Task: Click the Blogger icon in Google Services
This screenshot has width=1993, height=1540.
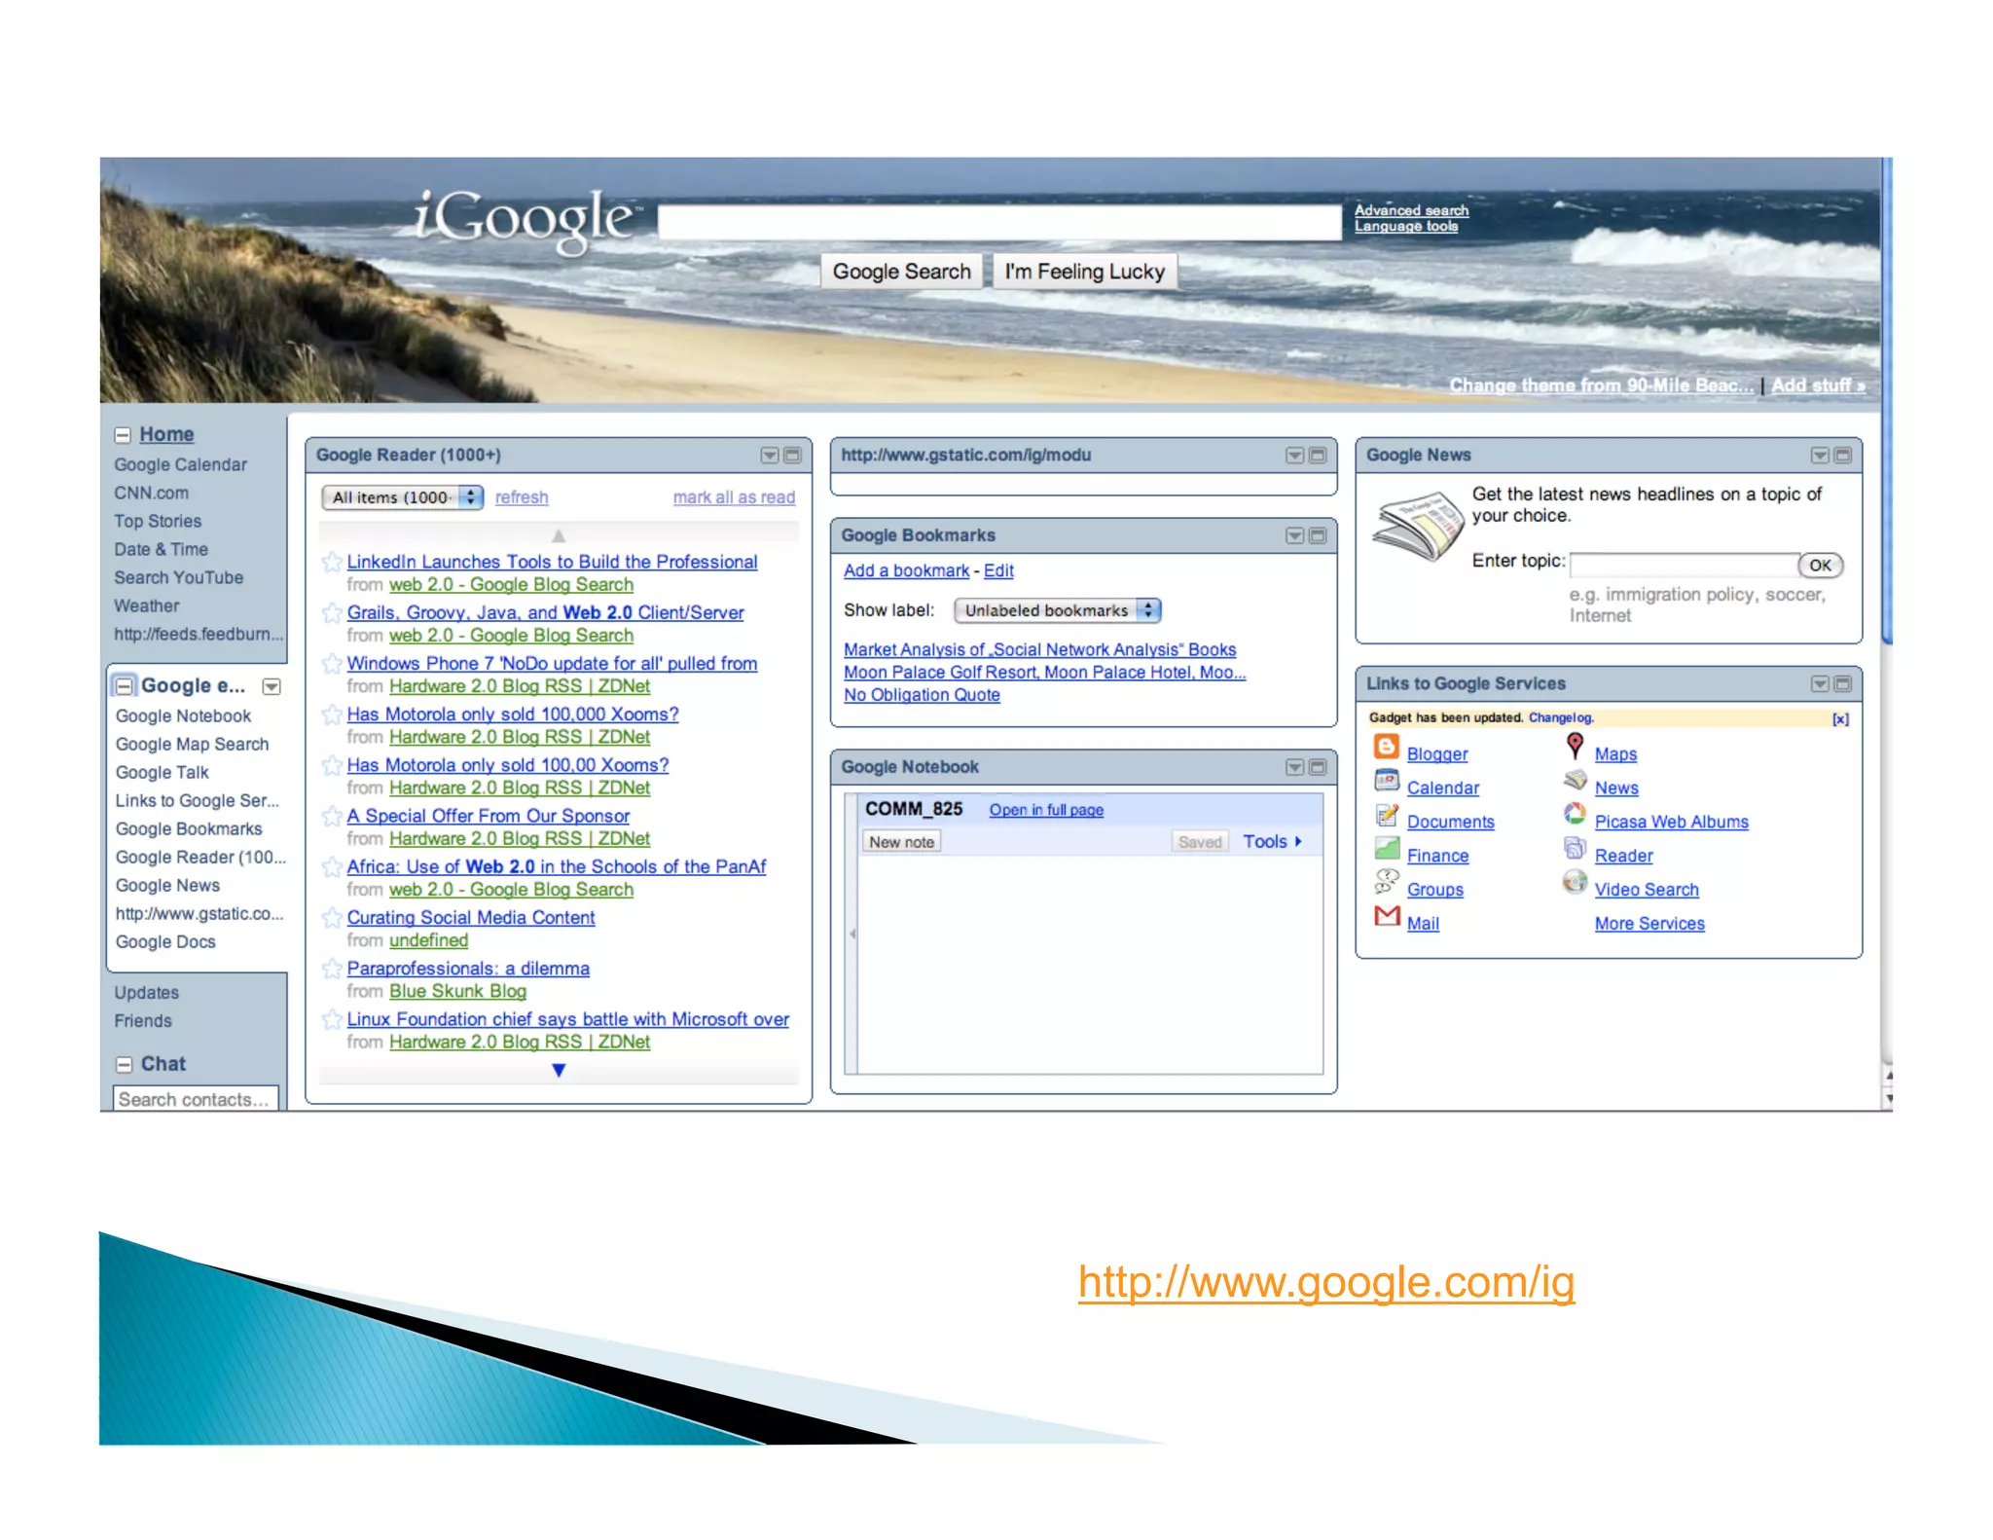Action: click(x=1386, y=748)
